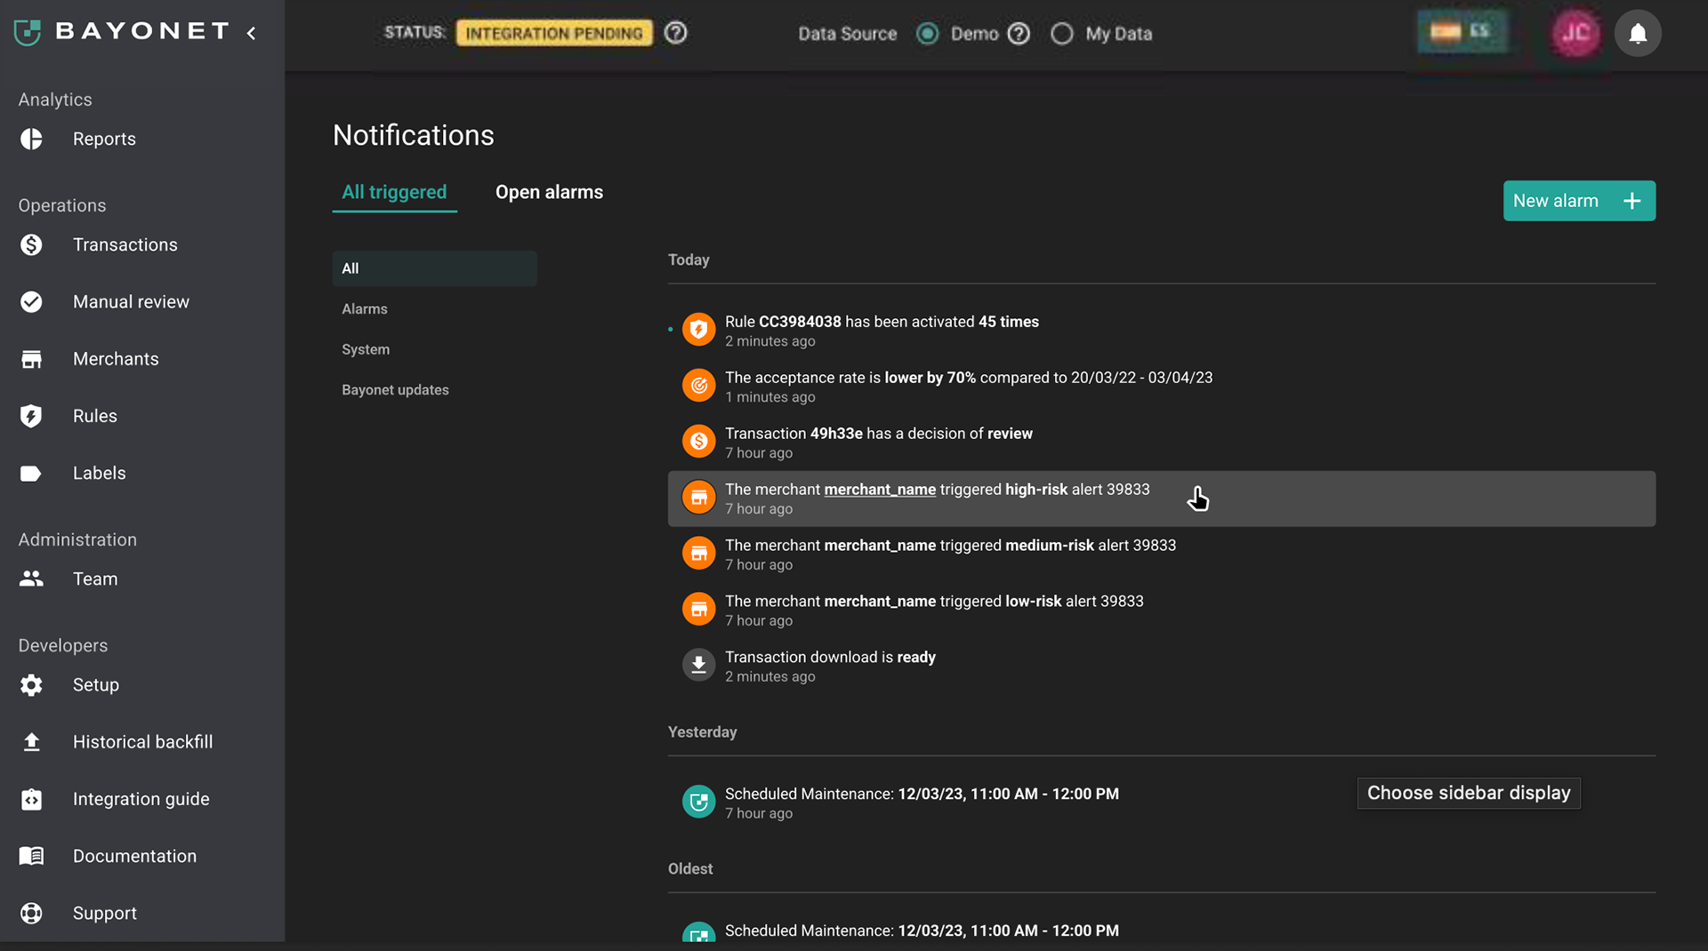
Task: Select the My Data radio button
Action: click(1061, 34)
